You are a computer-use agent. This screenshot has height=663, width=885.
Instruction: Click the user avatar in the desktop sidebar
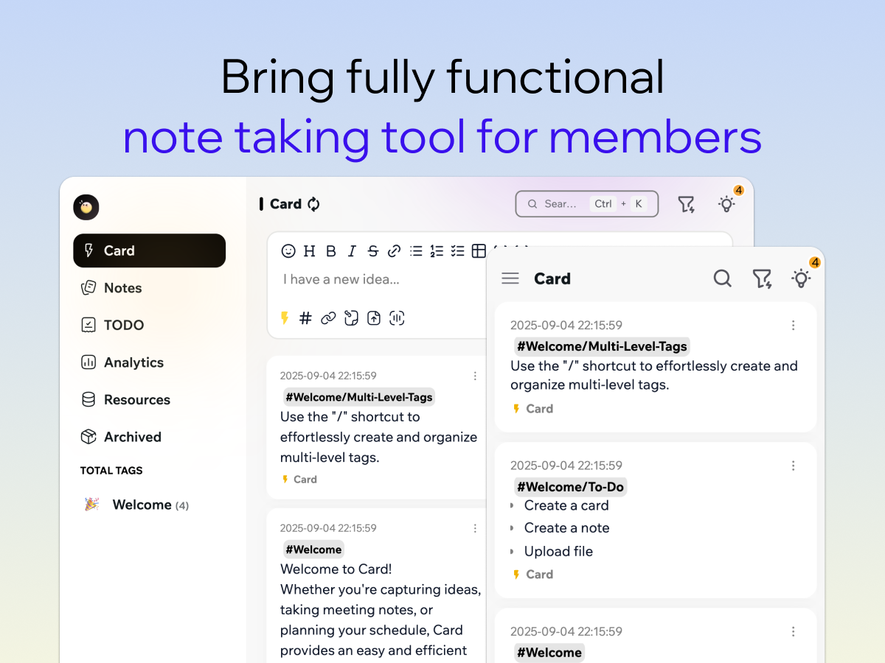click(x=86, y=208)
